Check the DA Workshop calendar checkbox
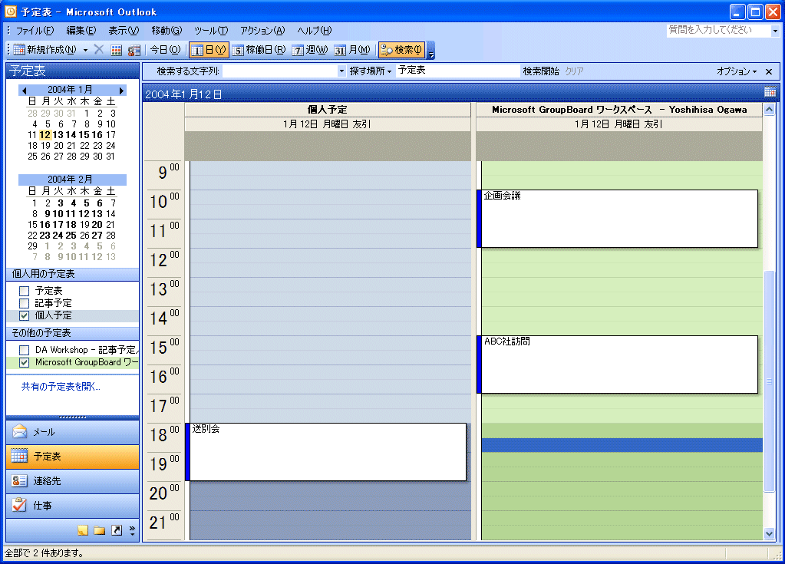Image resolution: width=785 pixels, height=564 pixels. point(25,350)
